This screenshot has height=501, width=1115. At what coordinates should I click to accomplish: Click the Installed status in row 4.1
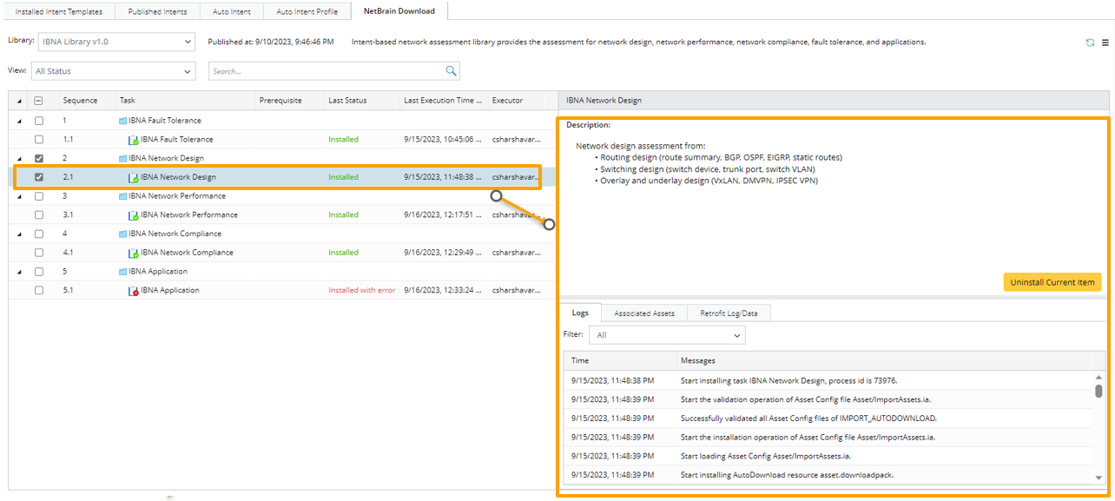pyautogui.click(x=343, y=253)
